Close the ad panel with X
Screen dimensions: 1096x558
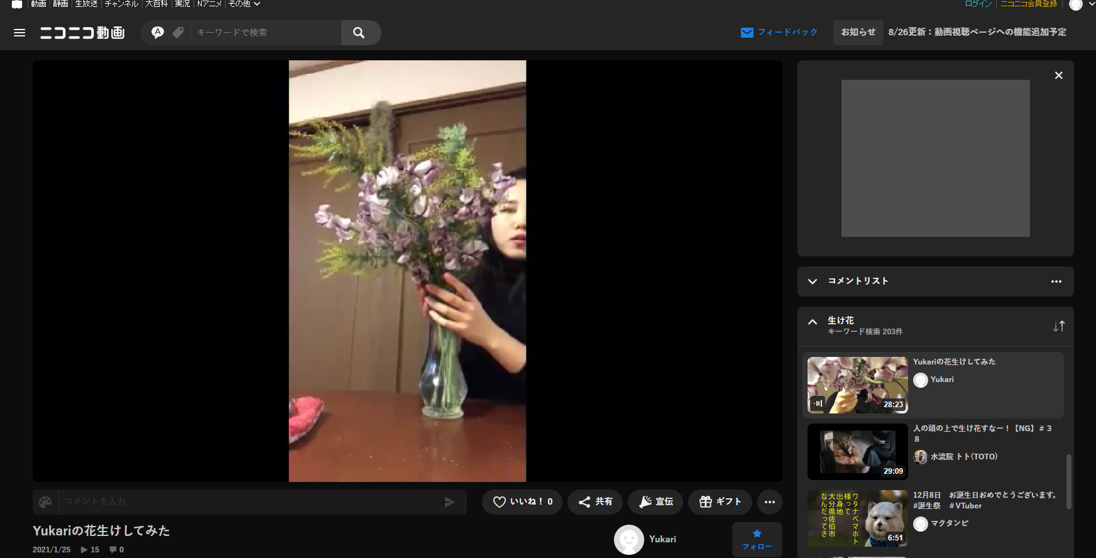click(x=1059, y=75)
